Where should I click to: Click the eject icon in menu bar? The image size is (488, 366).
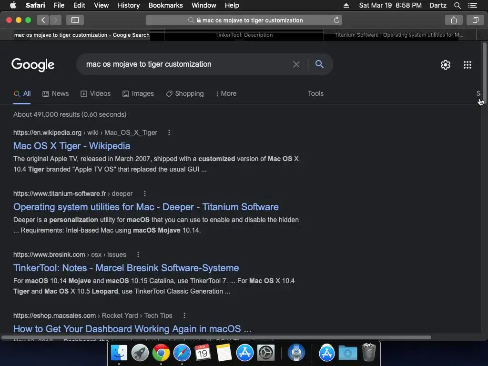point(346,5)
